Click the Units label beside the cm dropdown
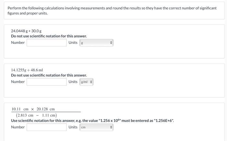The image size is (227, 141). (x=73, y=127)
